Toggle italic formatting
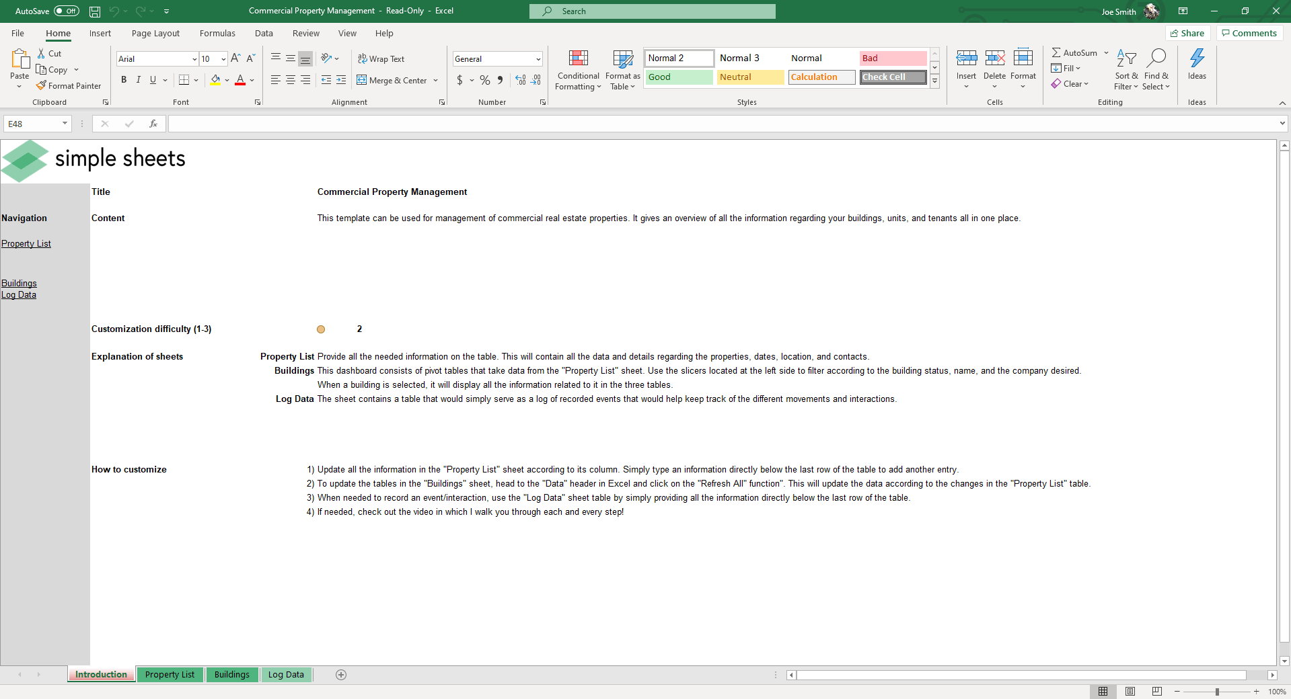The image size is (1291, 699). click(139, 79)
